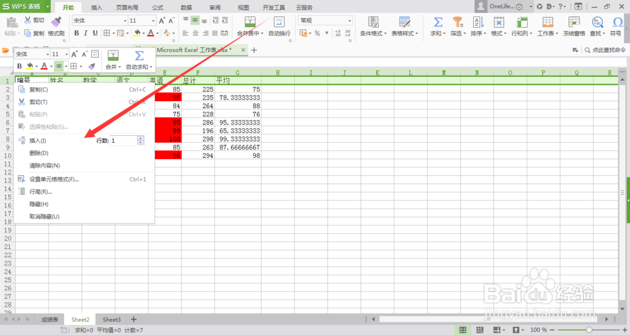Open the ribbon font name 宋体 dropdown
Viewport: 630px width, 335px height.
click(x=125, y=21)
